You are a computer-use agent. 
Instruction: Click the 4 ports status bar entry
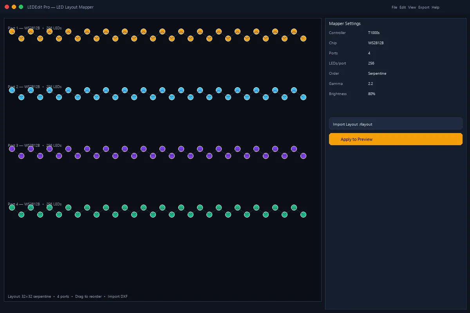(x=63, y=297)
